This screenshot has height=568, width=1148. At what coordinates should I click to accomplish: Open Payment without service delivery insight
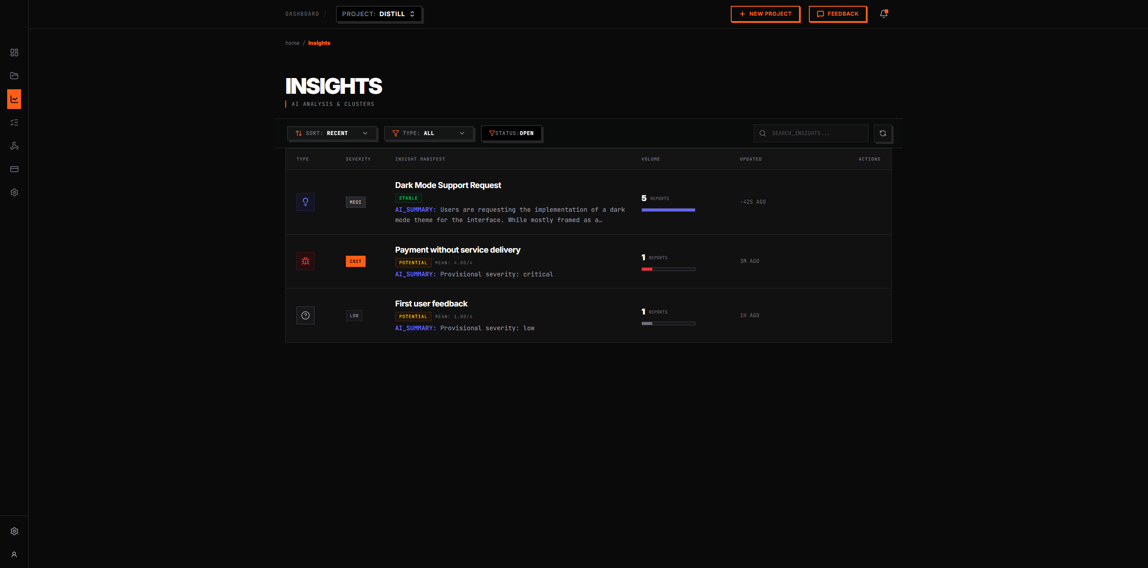457,250
